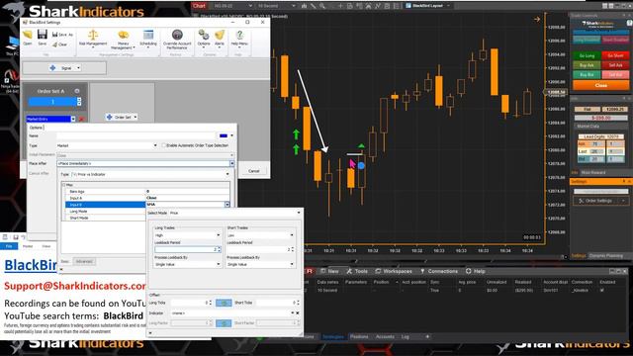This screenshot has width=633, height=356.
Task: Enable Automatic Order Type Selection checkbox
Action: click(164, 145)
